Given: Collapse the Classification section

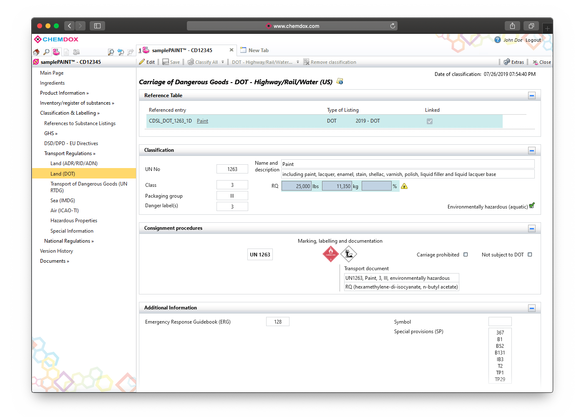Looking at the screenshot, I should tap(532, 150).
